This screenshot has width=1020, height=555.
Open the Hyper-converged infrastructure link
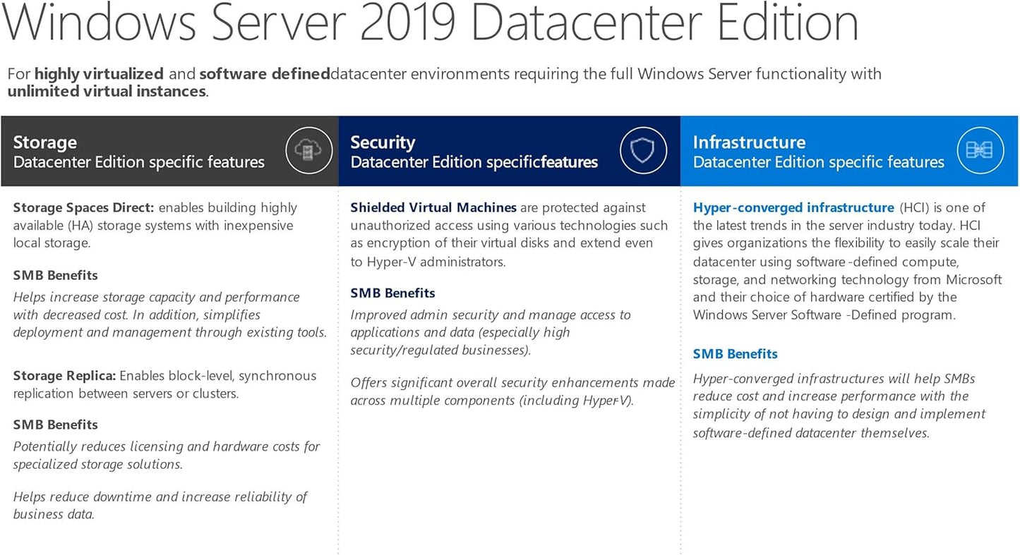pos(793,207)
